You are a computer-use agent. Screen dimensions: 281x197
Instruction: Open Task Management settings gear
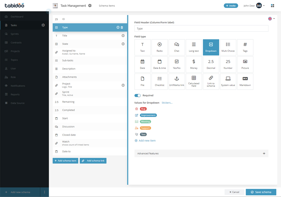(x=90, y=6)
